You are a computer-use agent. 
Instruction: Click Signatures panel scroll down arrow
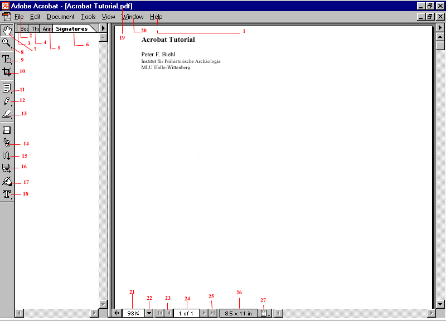103,304
